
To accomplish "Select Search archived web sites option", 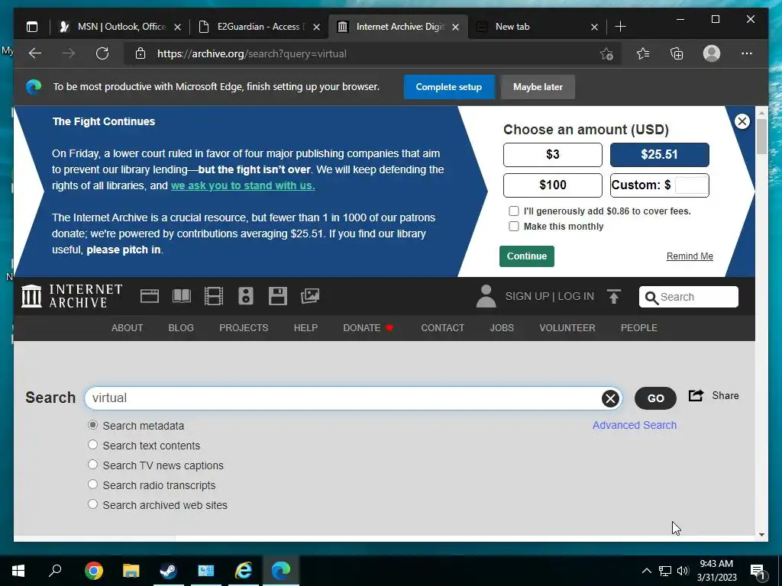I will point(92,504).
